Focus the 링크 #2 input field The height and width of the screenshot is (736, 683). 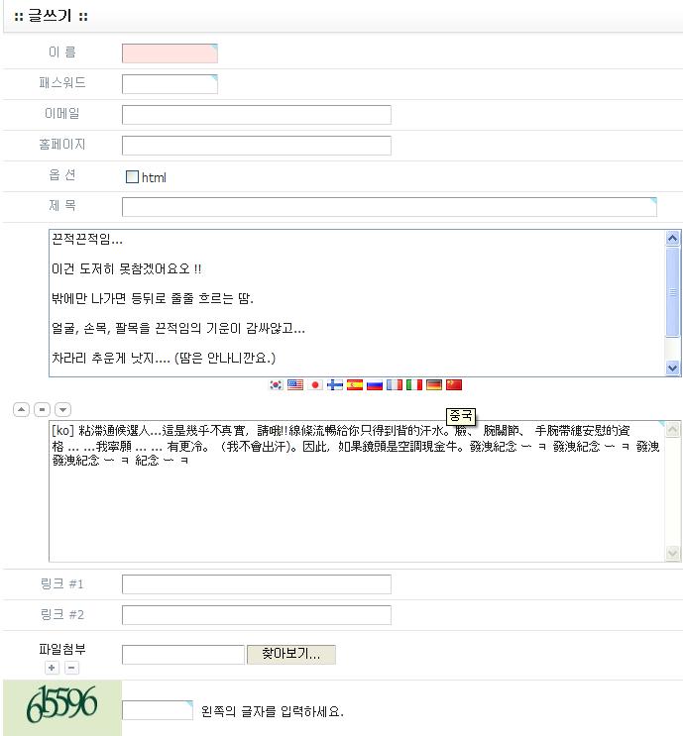[257, 615]
